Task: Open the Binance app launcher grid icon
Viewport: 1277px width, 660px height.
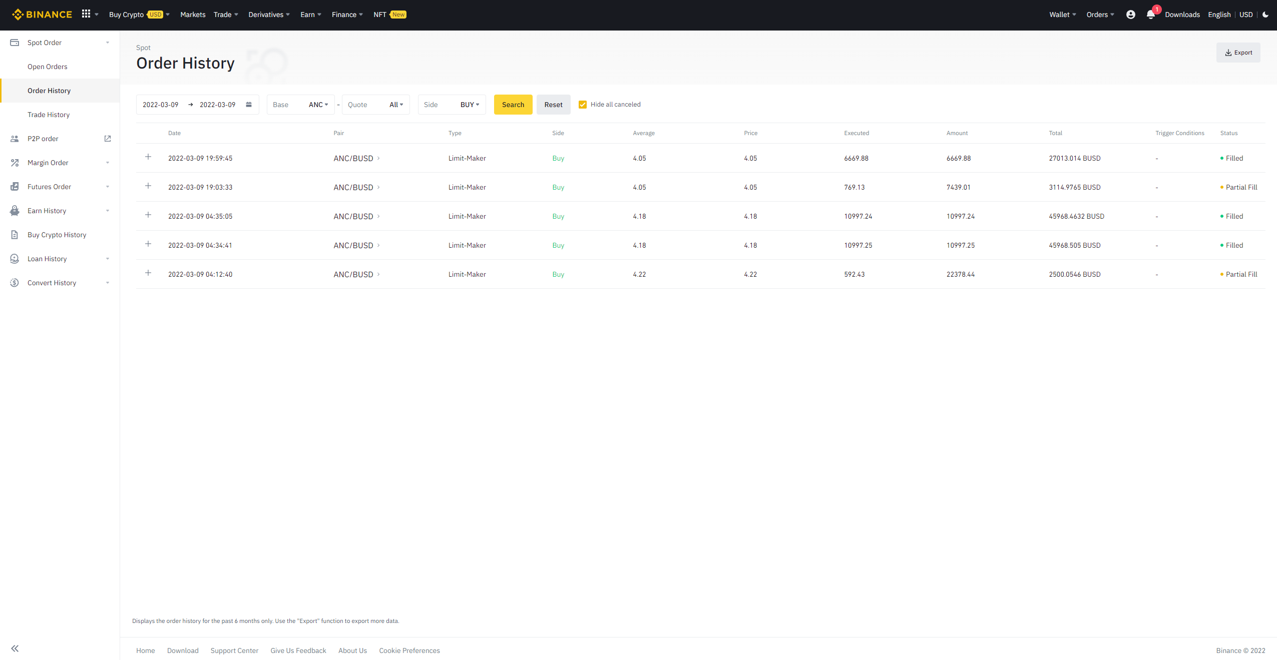Action: [x=86, y=14]
